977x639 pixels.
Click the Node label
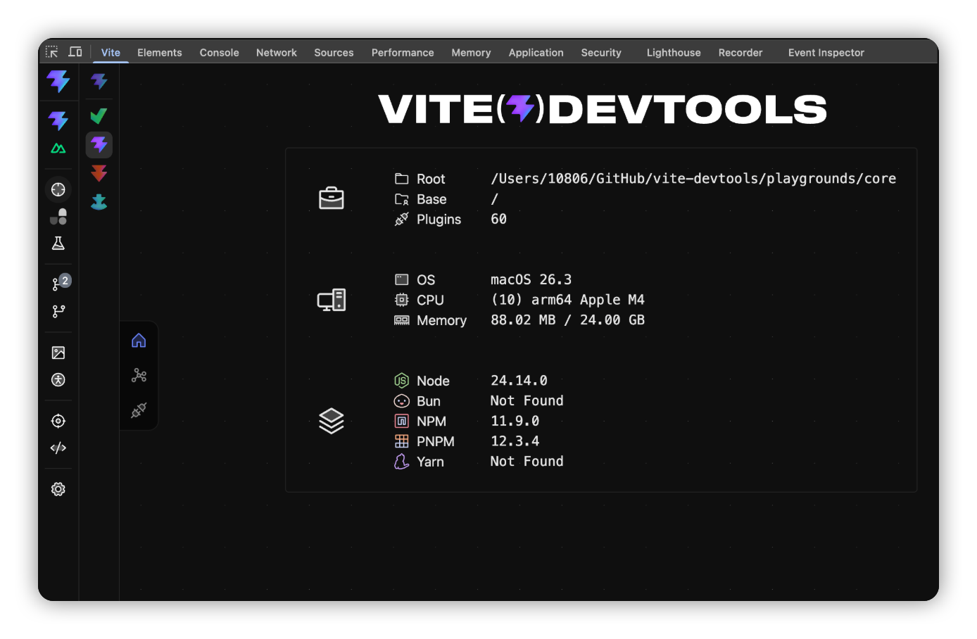click(x=433, y=381)
